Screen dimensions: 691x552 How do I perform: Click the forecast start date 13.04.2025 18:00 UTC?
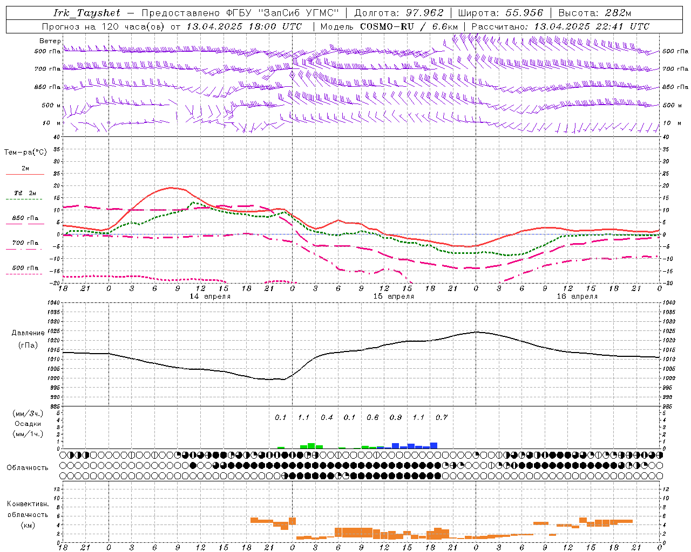point(244,26)
